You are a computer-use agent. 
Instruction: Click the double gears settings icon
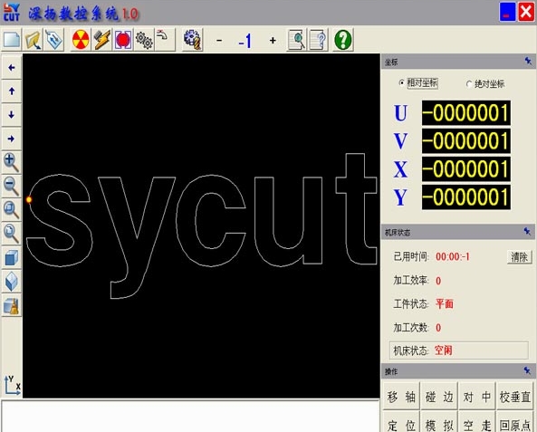(x=144, y=40)
